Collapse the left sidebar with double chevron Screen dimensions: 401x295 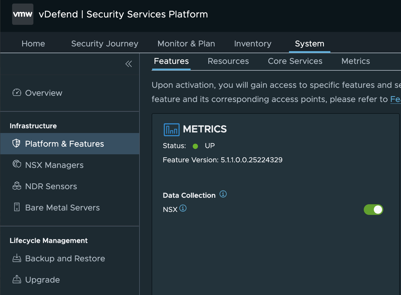tap(129, 64)
